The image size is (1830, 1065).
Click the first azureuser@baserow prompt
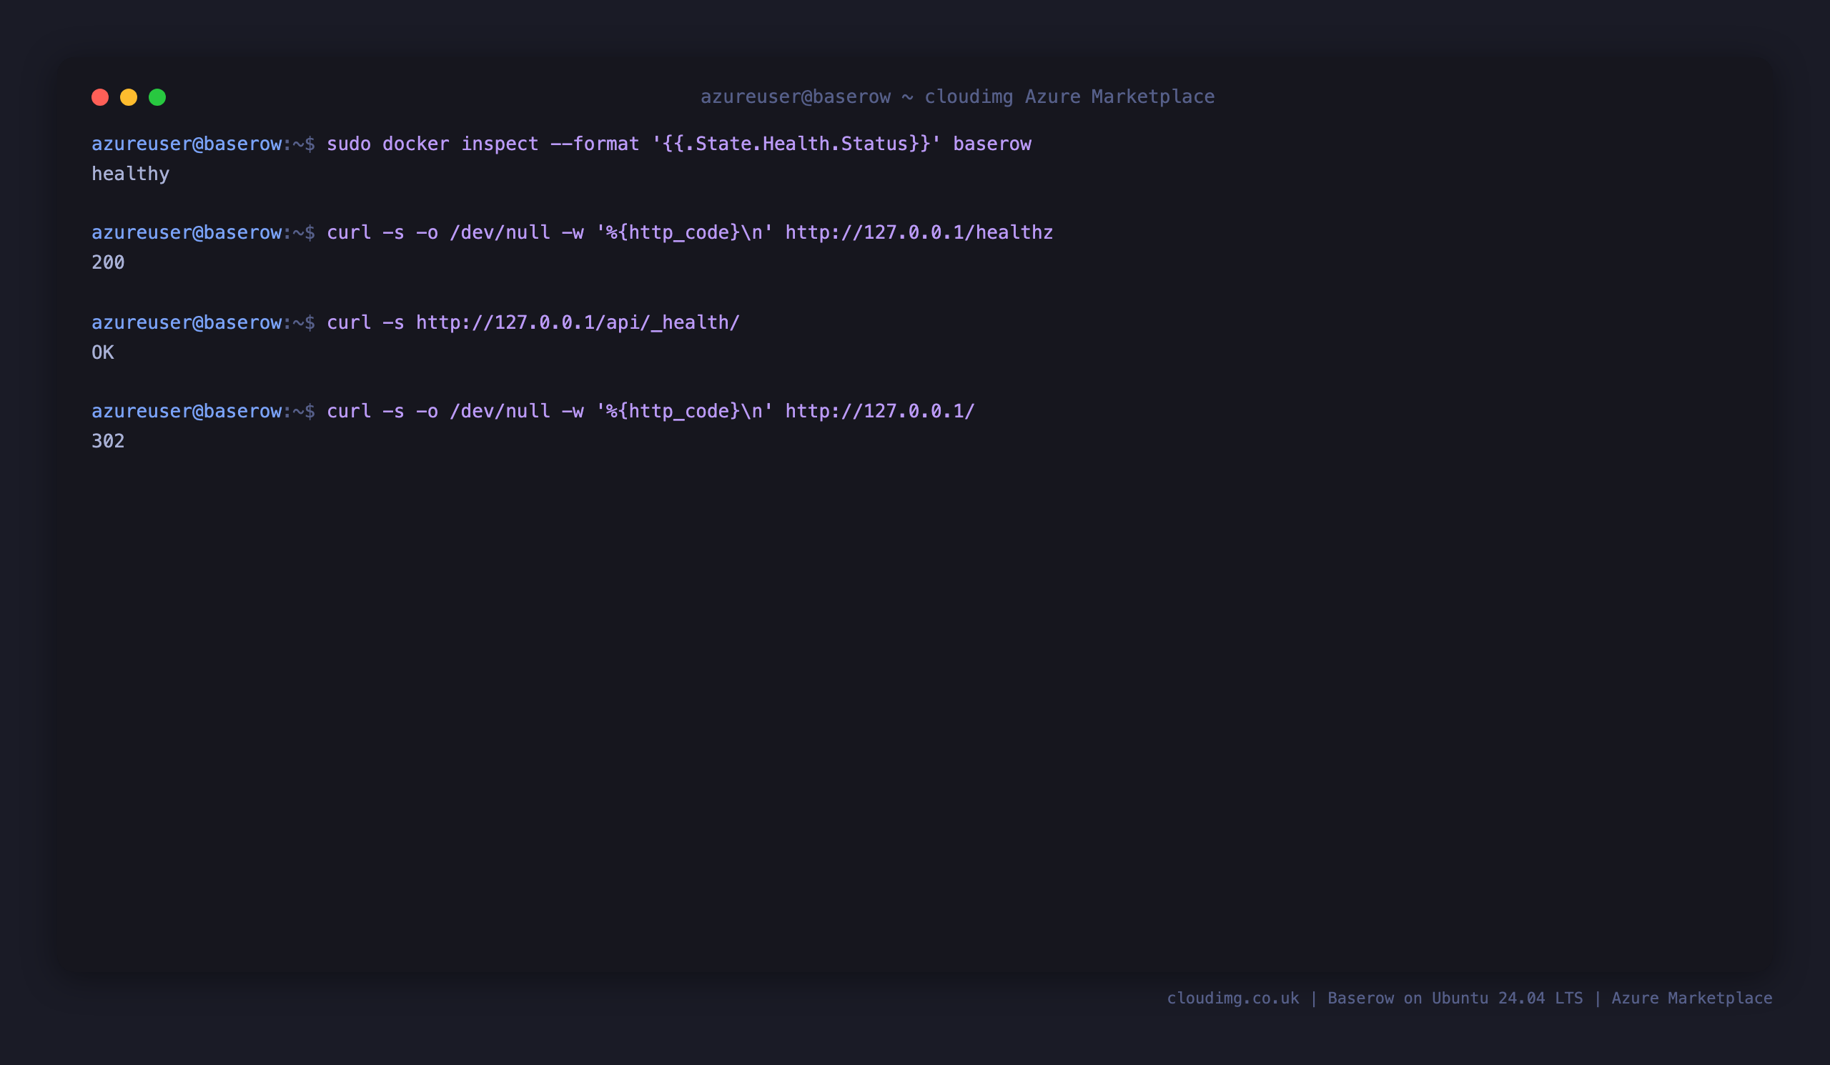pos(187,144)
